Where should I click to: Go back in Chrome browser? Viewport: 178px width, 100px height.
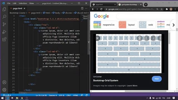93,9
